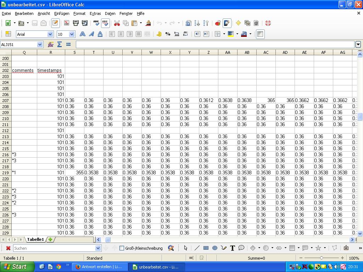The image size is (363, 272).
Task: Open the Paste options dropdown arrow
Action: pyautogui.click(x=141, y=23)
